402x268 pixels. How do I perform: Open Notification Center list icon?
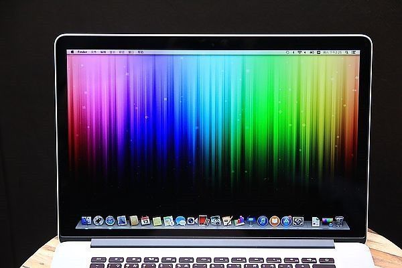(354, 52)
